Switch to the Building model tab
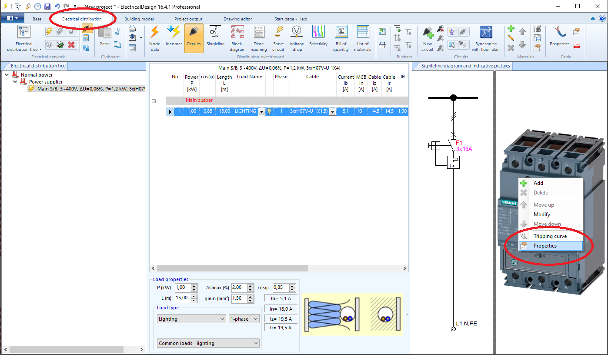608x355 pixels. [138, 19]
